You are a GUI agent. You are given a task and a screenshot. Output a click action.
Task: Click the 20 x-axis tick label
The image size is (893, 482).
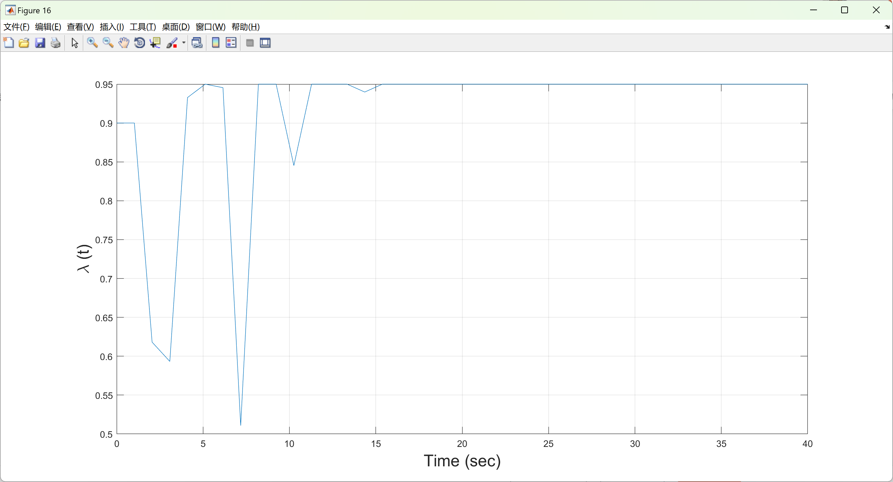tap(462, 444)
